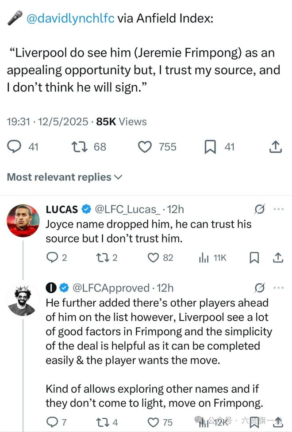
Task: Open @davidlynchlfc profile mention link
Action: coord(71,19)
